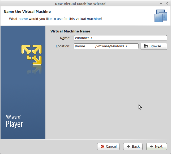Screen dimensions: 171x154
Task: Click the "Location:" label
Action: click(x=63, y=46)
